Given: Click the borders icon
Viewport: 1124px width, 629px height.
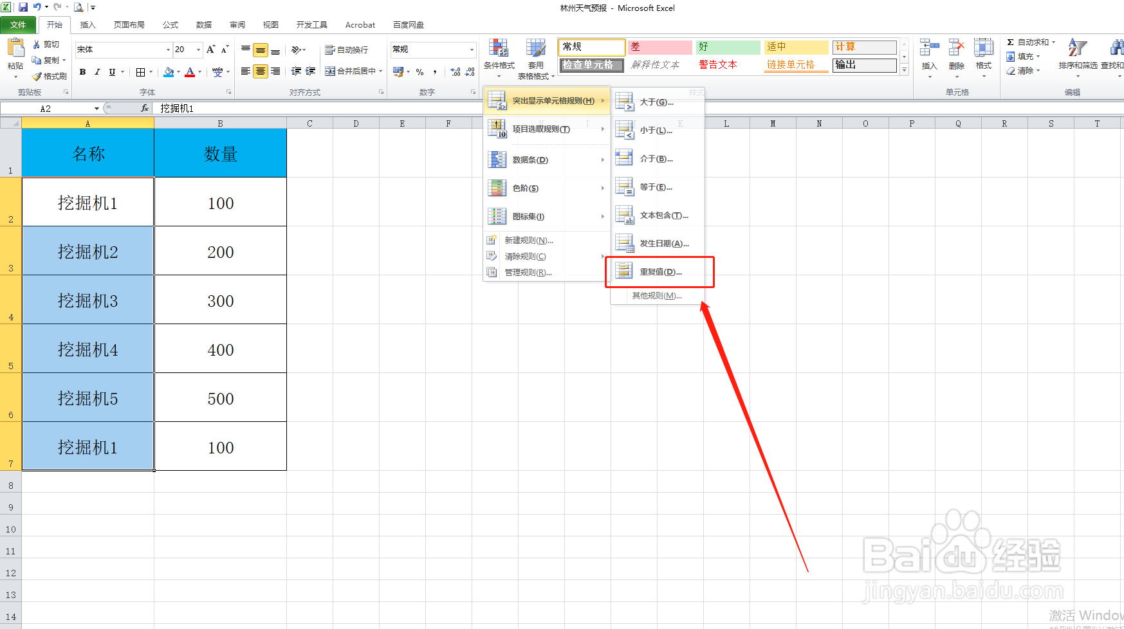Looking at the screenshot, I should click(141, 72).
